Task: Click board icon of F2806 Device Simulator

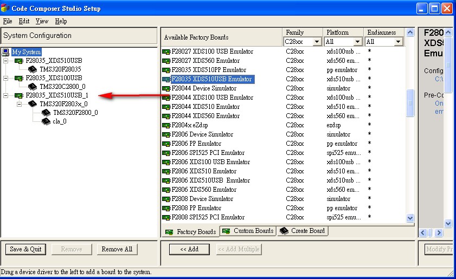Action: 166,134
